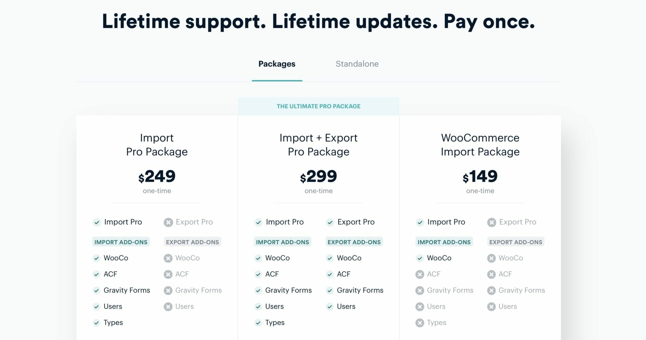The image size is (646, 340).
Task: Click the EXPORT ADD-ONS badge in WooCommerce package
Action: (516, 242)
